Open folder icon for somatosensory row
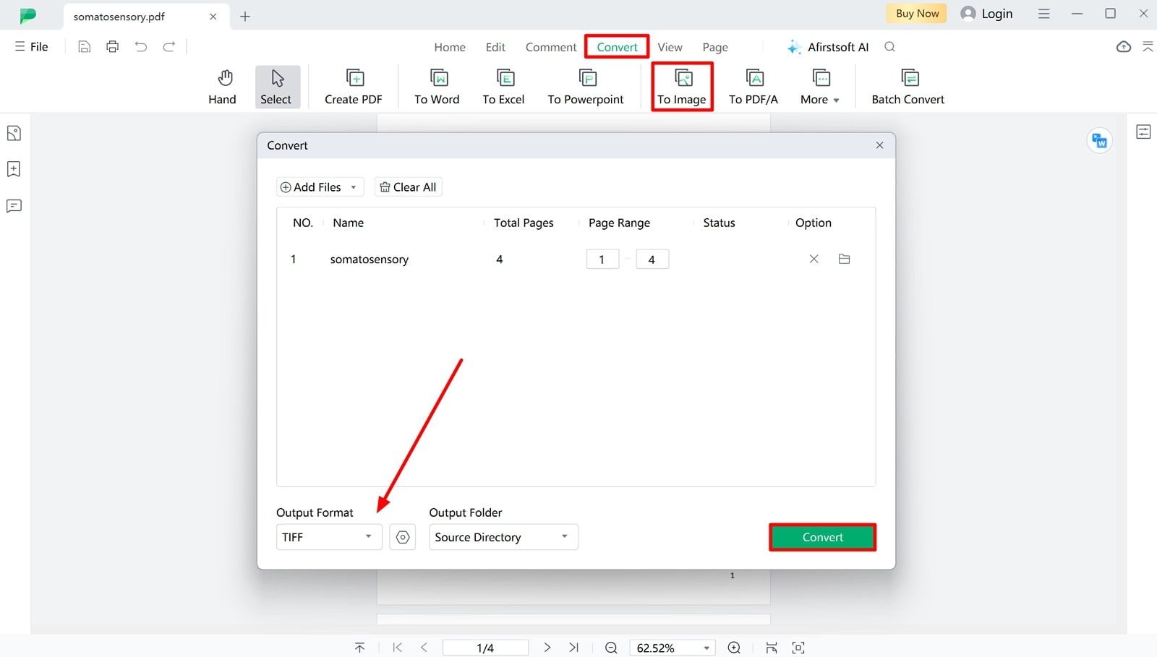The image size is (1157, 657). [844, 259]
